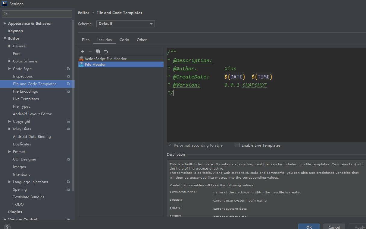Expand the General node
Image resolution: width=366 pixels, height=229 pixels.
pos(10,46)
